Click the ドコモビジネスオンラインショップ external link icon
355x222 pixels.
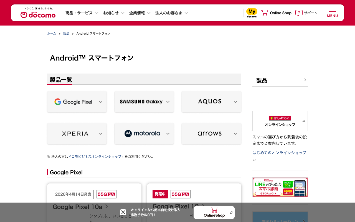[x=123, y=157]
